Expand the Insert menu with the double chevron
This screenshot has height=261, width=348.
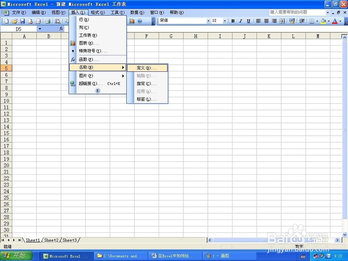97,90
